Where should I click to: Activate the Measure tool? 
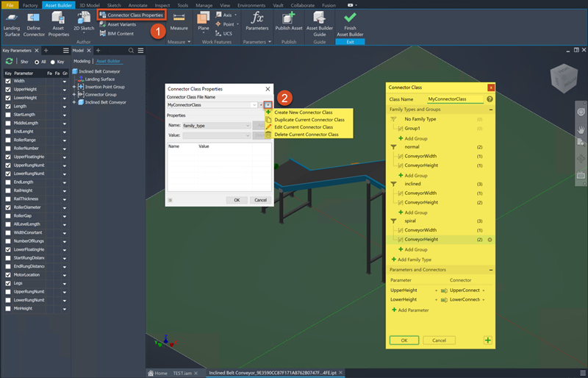(179, 22)
